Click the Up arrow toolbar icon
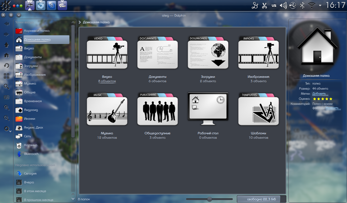 pyautogui.click(x=7, y=45)
